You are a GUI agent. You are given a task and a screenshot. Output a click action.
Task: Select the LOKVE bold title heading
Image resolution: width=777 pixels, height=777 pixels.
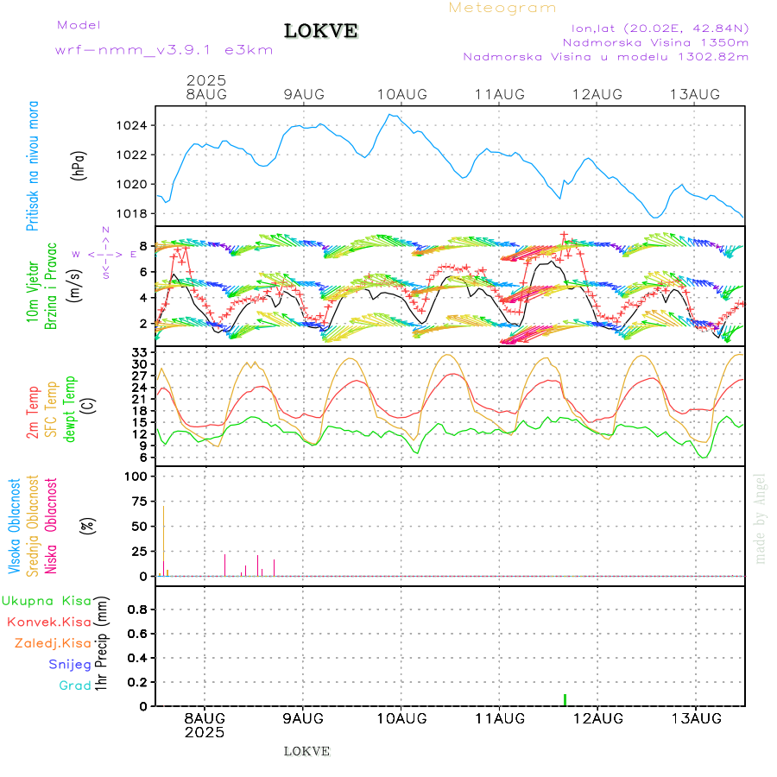[321, 32]
